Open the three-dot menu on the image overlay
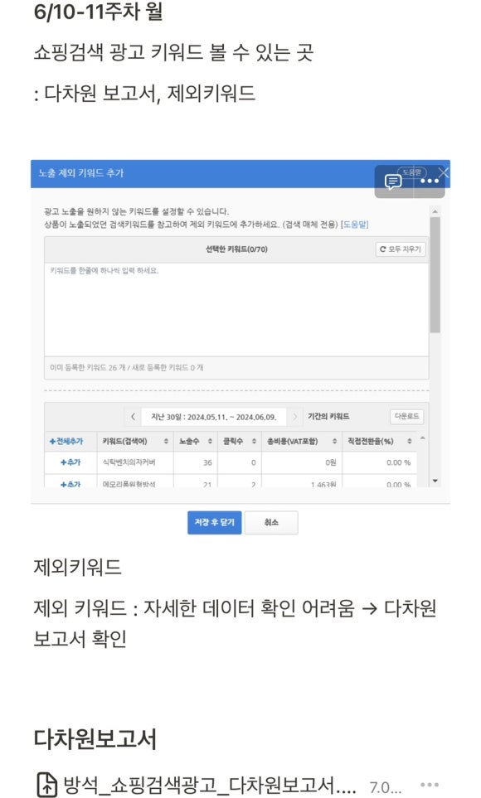Image resolution: width=481 pixels, height=798 pixels. [x=430, y=181]
